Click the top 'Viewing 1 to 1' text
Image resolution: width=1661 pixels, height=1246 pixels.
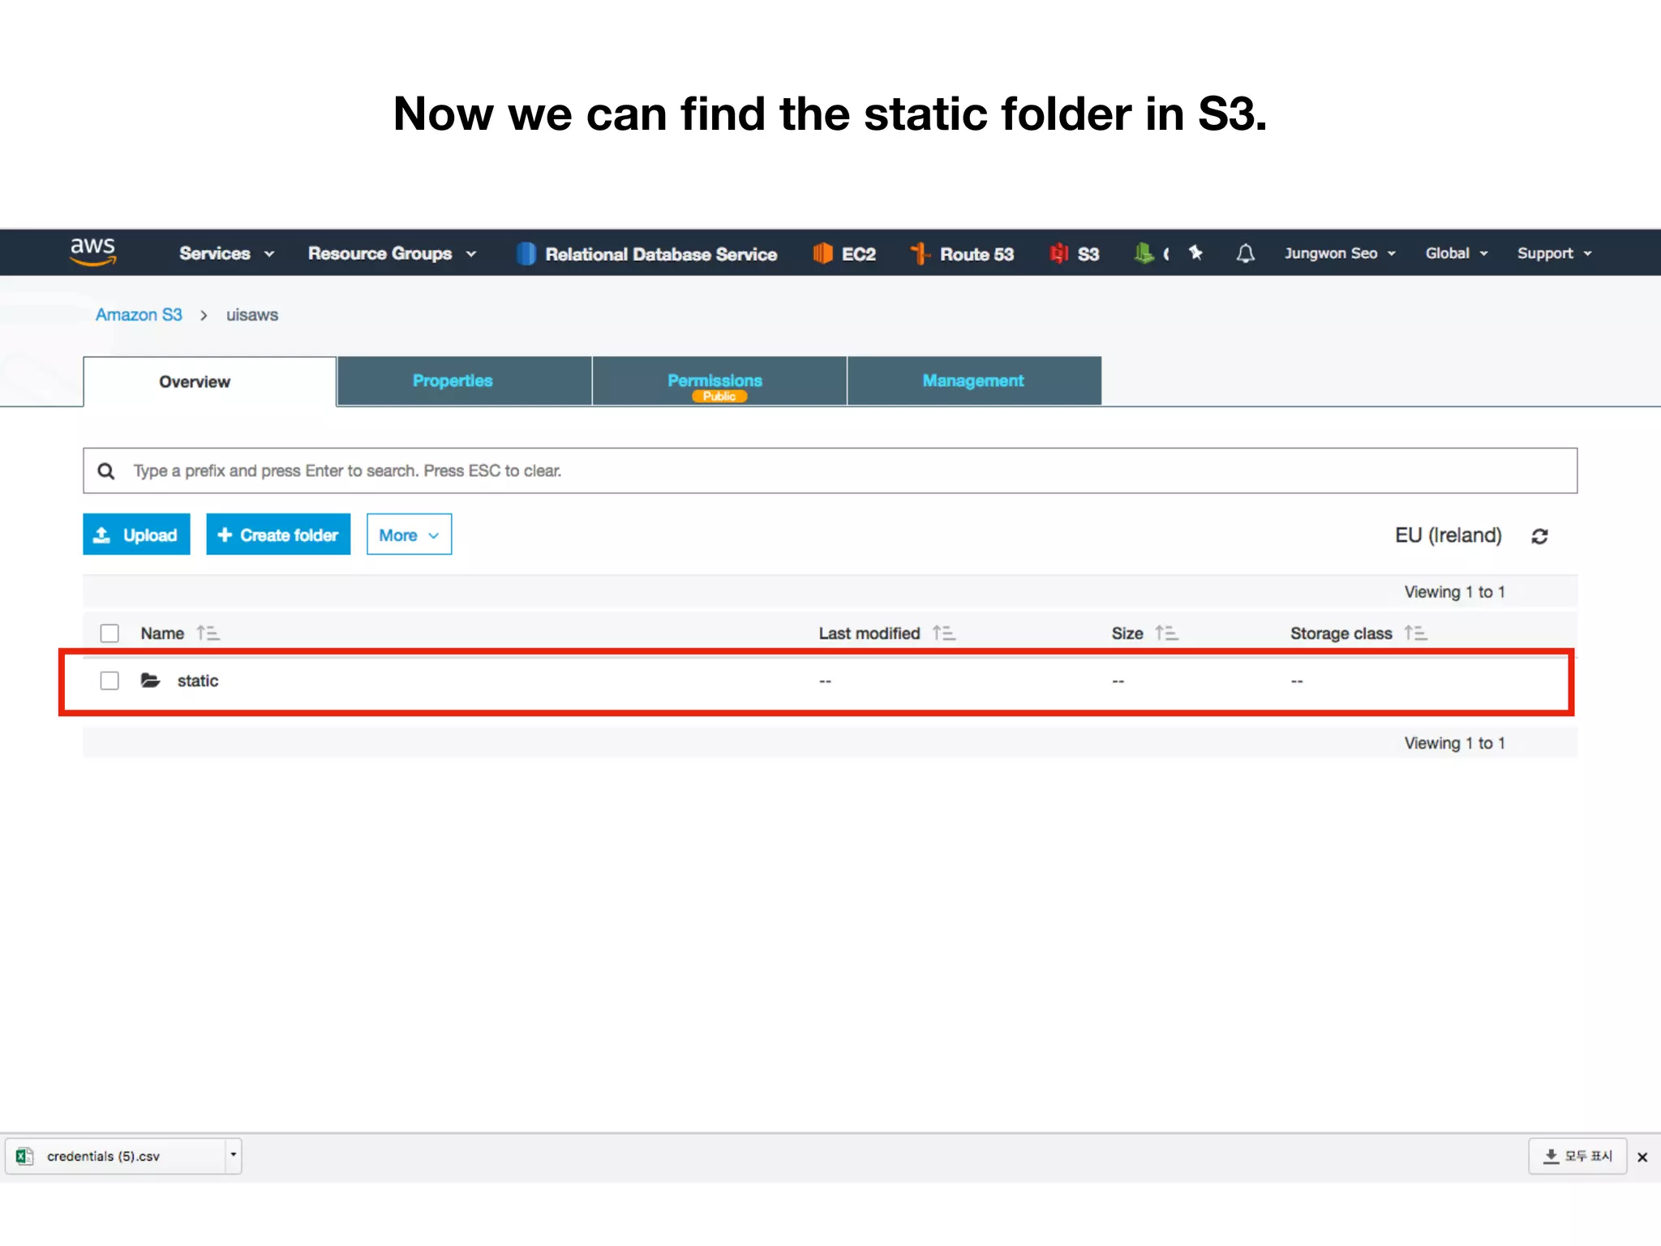coord(1455,592)
